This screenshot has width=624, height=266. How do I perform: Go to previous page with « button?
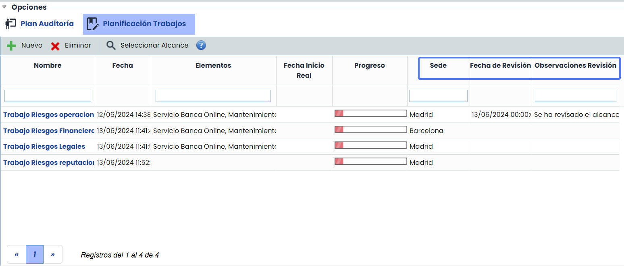click(17, 254)
